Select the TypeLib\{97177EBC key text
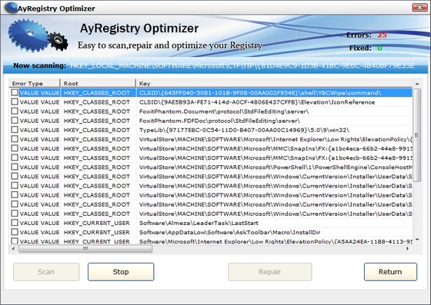431x305 pixels. pos(244,130)
